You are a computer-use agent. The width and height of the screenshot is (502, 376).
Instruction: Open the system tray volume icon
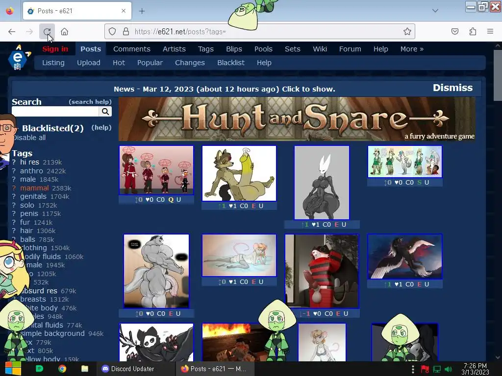pos(448,369)
